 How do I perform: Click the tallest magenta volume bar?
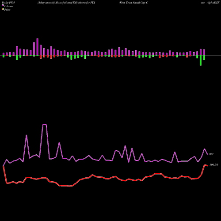click(x=38, y=47)
